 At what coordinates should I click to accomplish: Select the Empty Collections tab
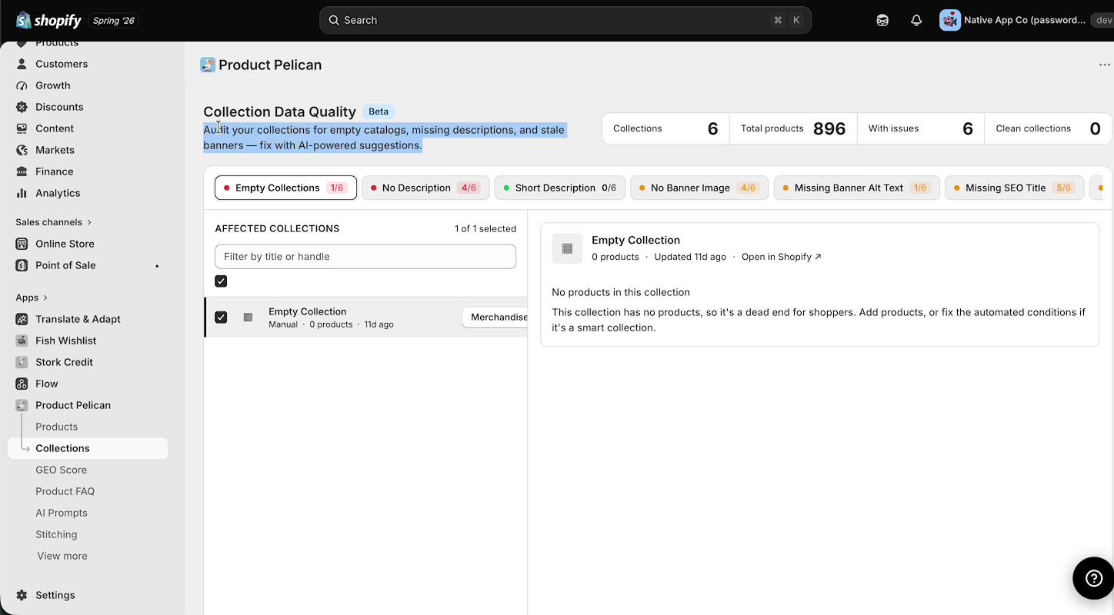click(285, 188)
